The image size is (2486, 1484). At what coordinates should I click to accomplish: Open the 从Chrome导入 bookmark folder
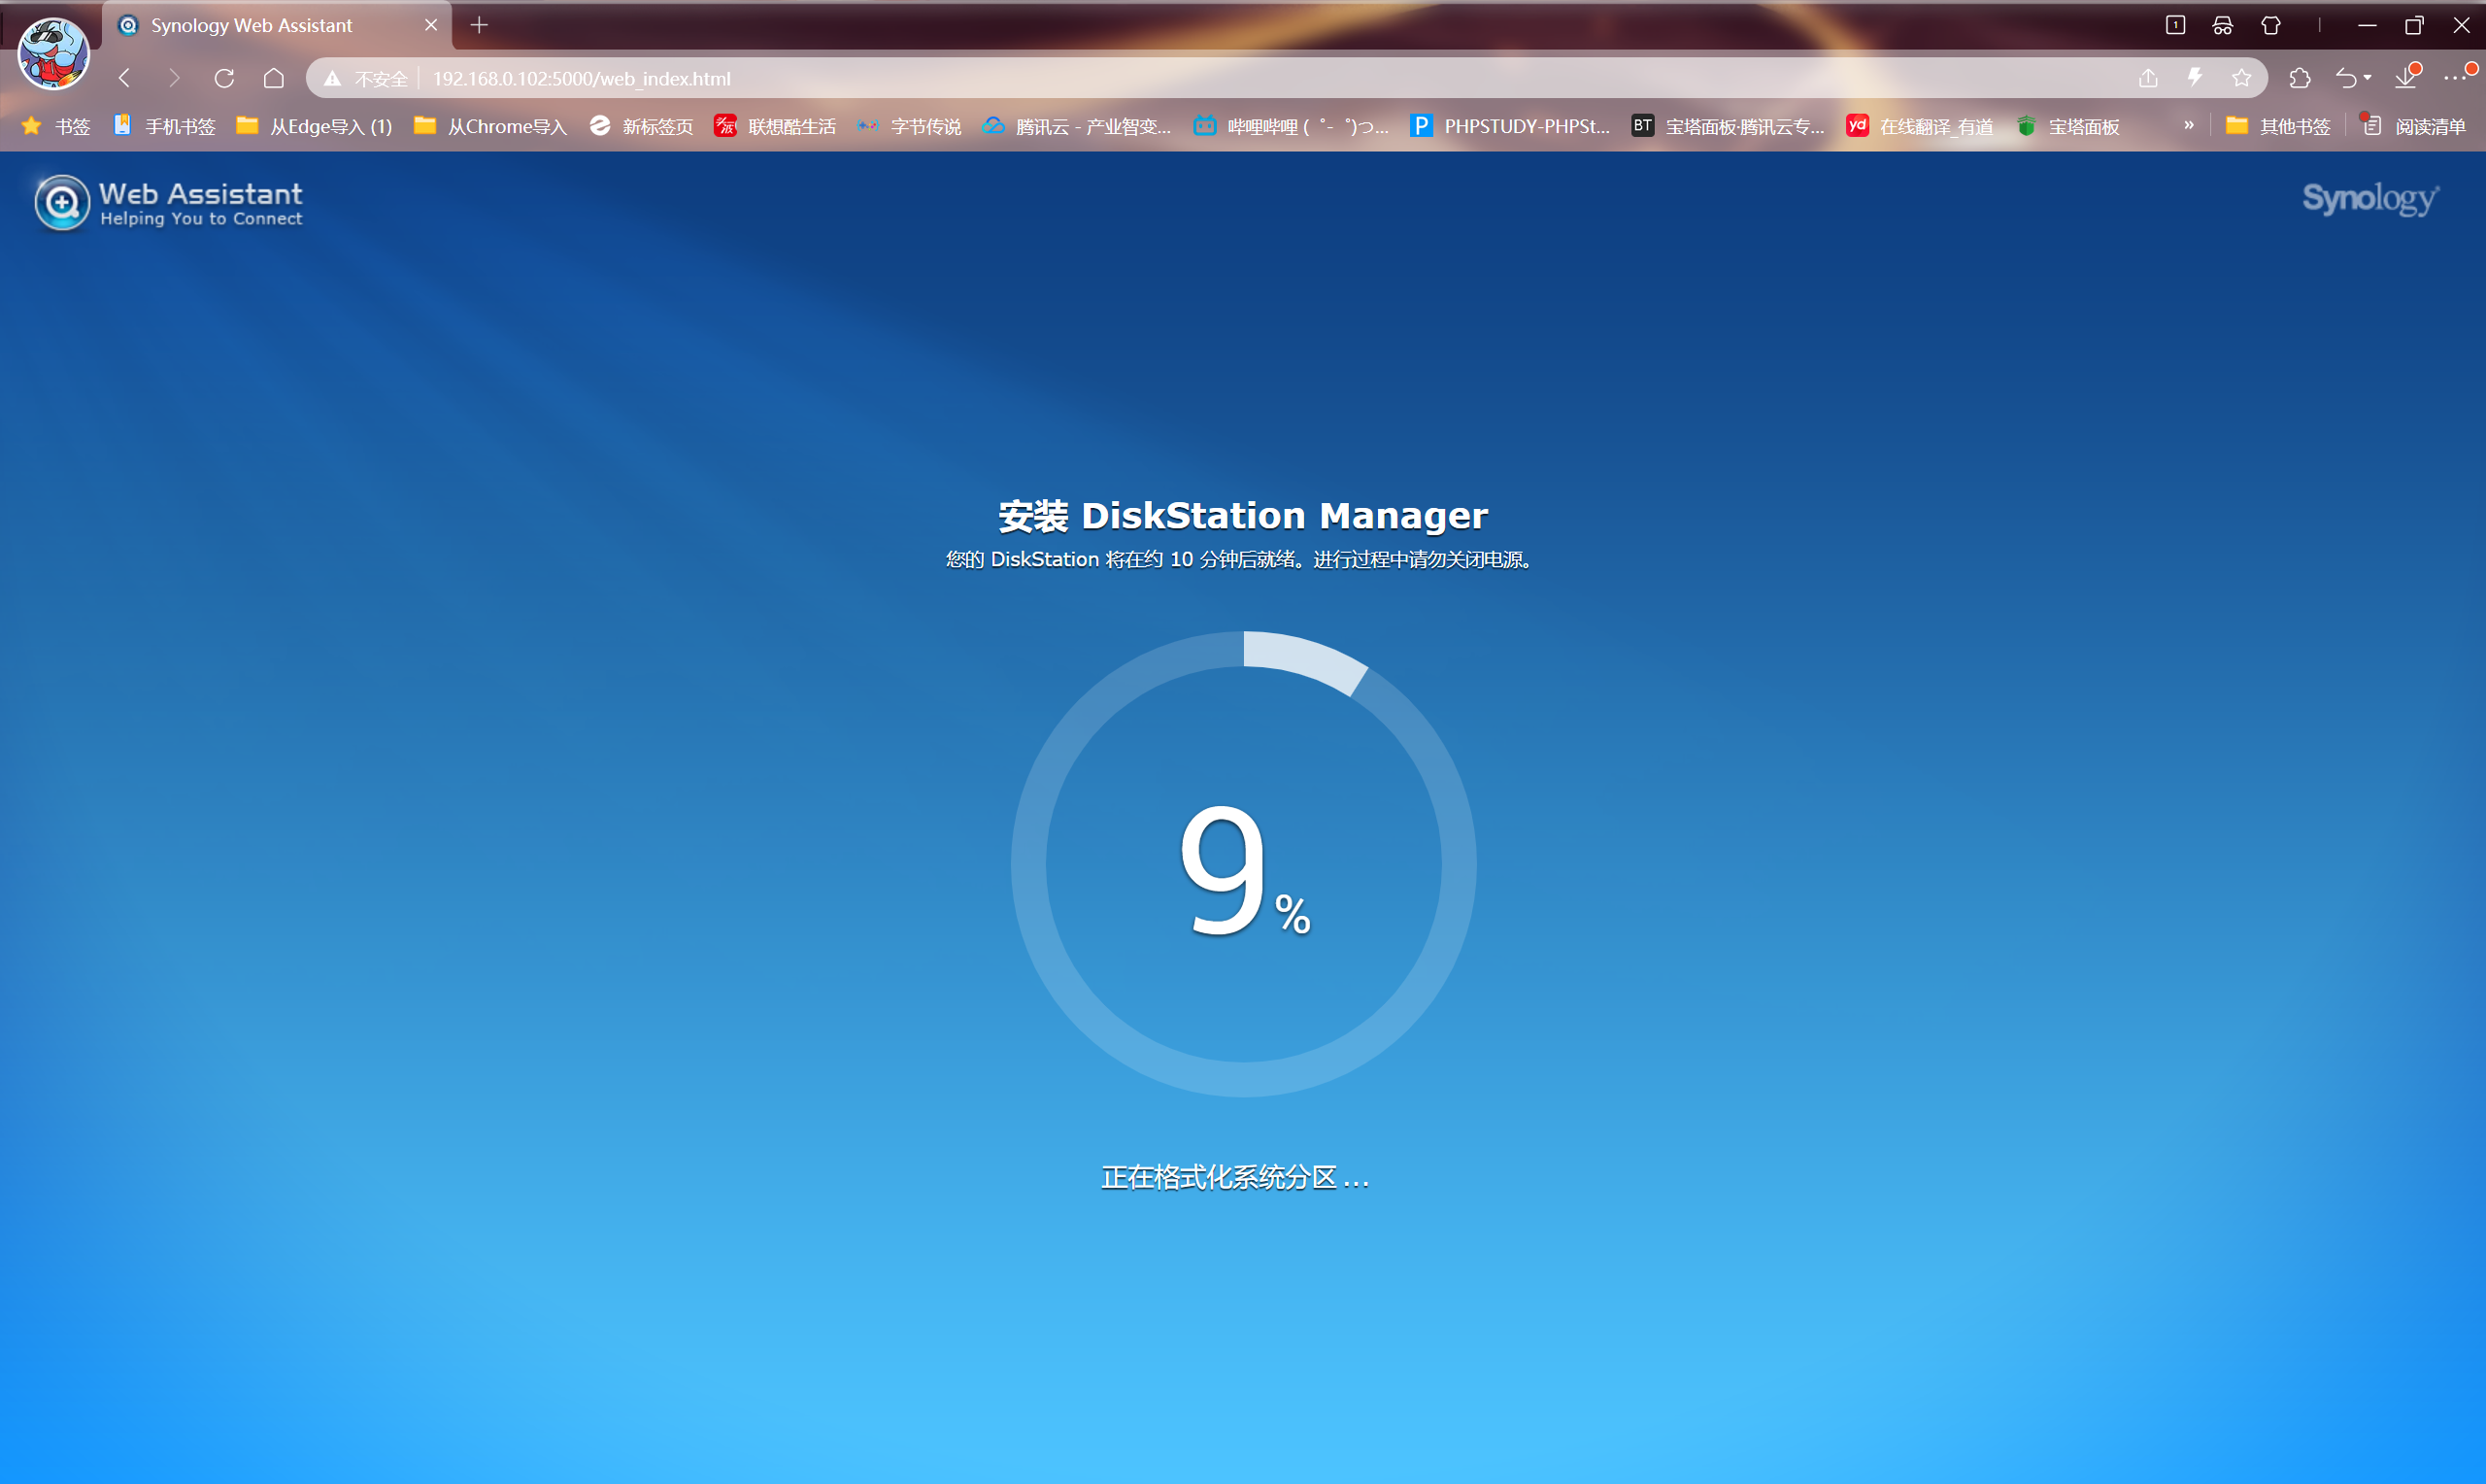click(489, 126)
